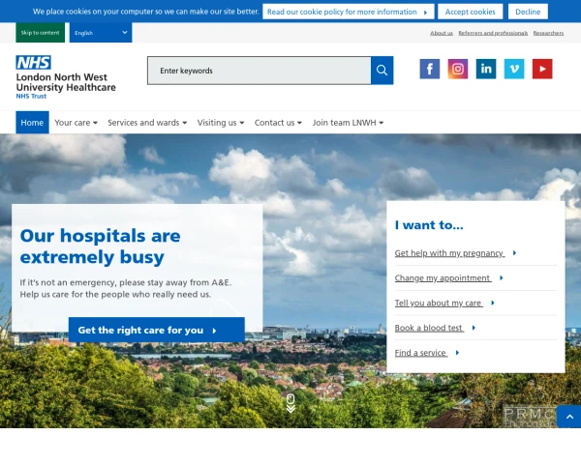Expand the Services and wards menu

pos(147,123)
